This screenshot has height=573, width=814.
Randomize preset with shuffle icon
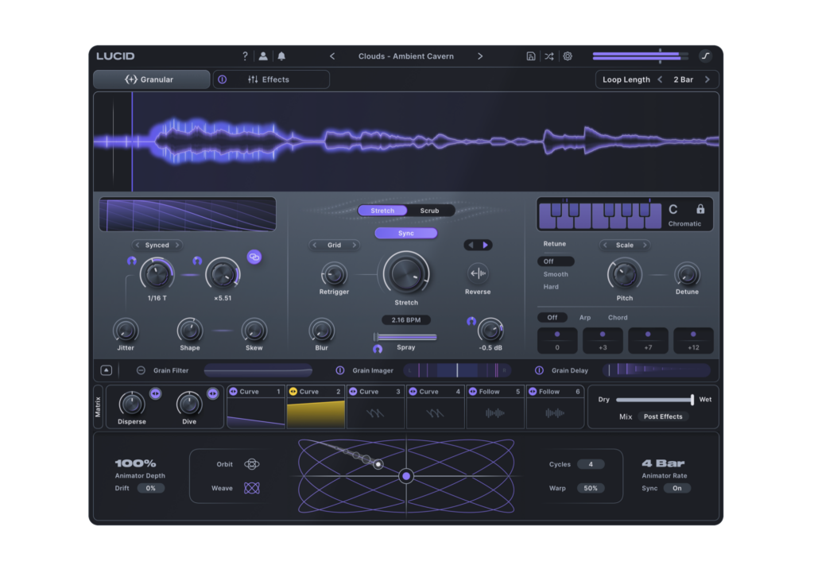click(549, 56)
